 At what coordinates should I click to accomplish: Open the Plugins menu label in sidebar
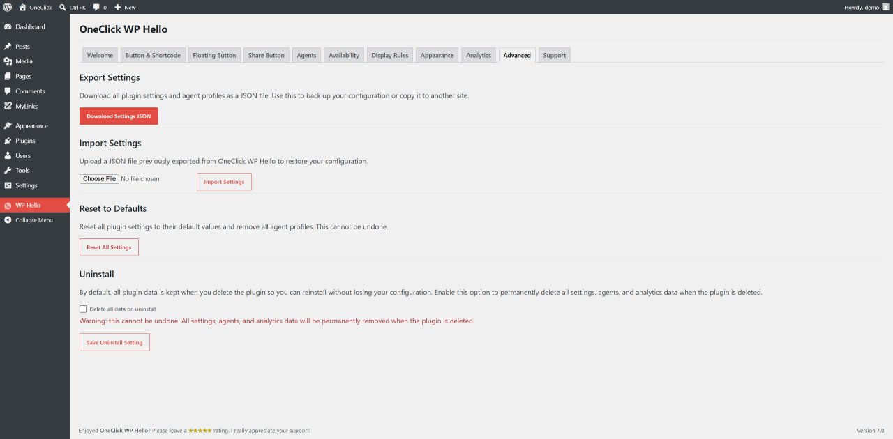25,141
